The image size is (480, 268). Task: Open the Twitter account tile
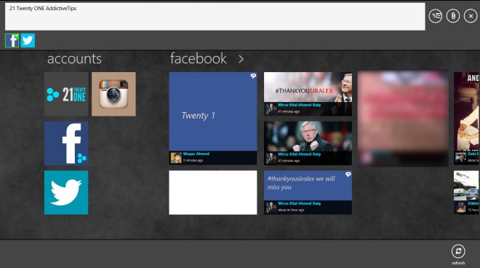pos(66,192)
